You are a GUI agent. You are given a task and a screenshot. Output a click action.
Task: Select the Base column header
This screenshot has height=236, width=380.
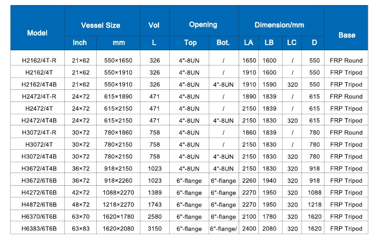tap(347, 35)
